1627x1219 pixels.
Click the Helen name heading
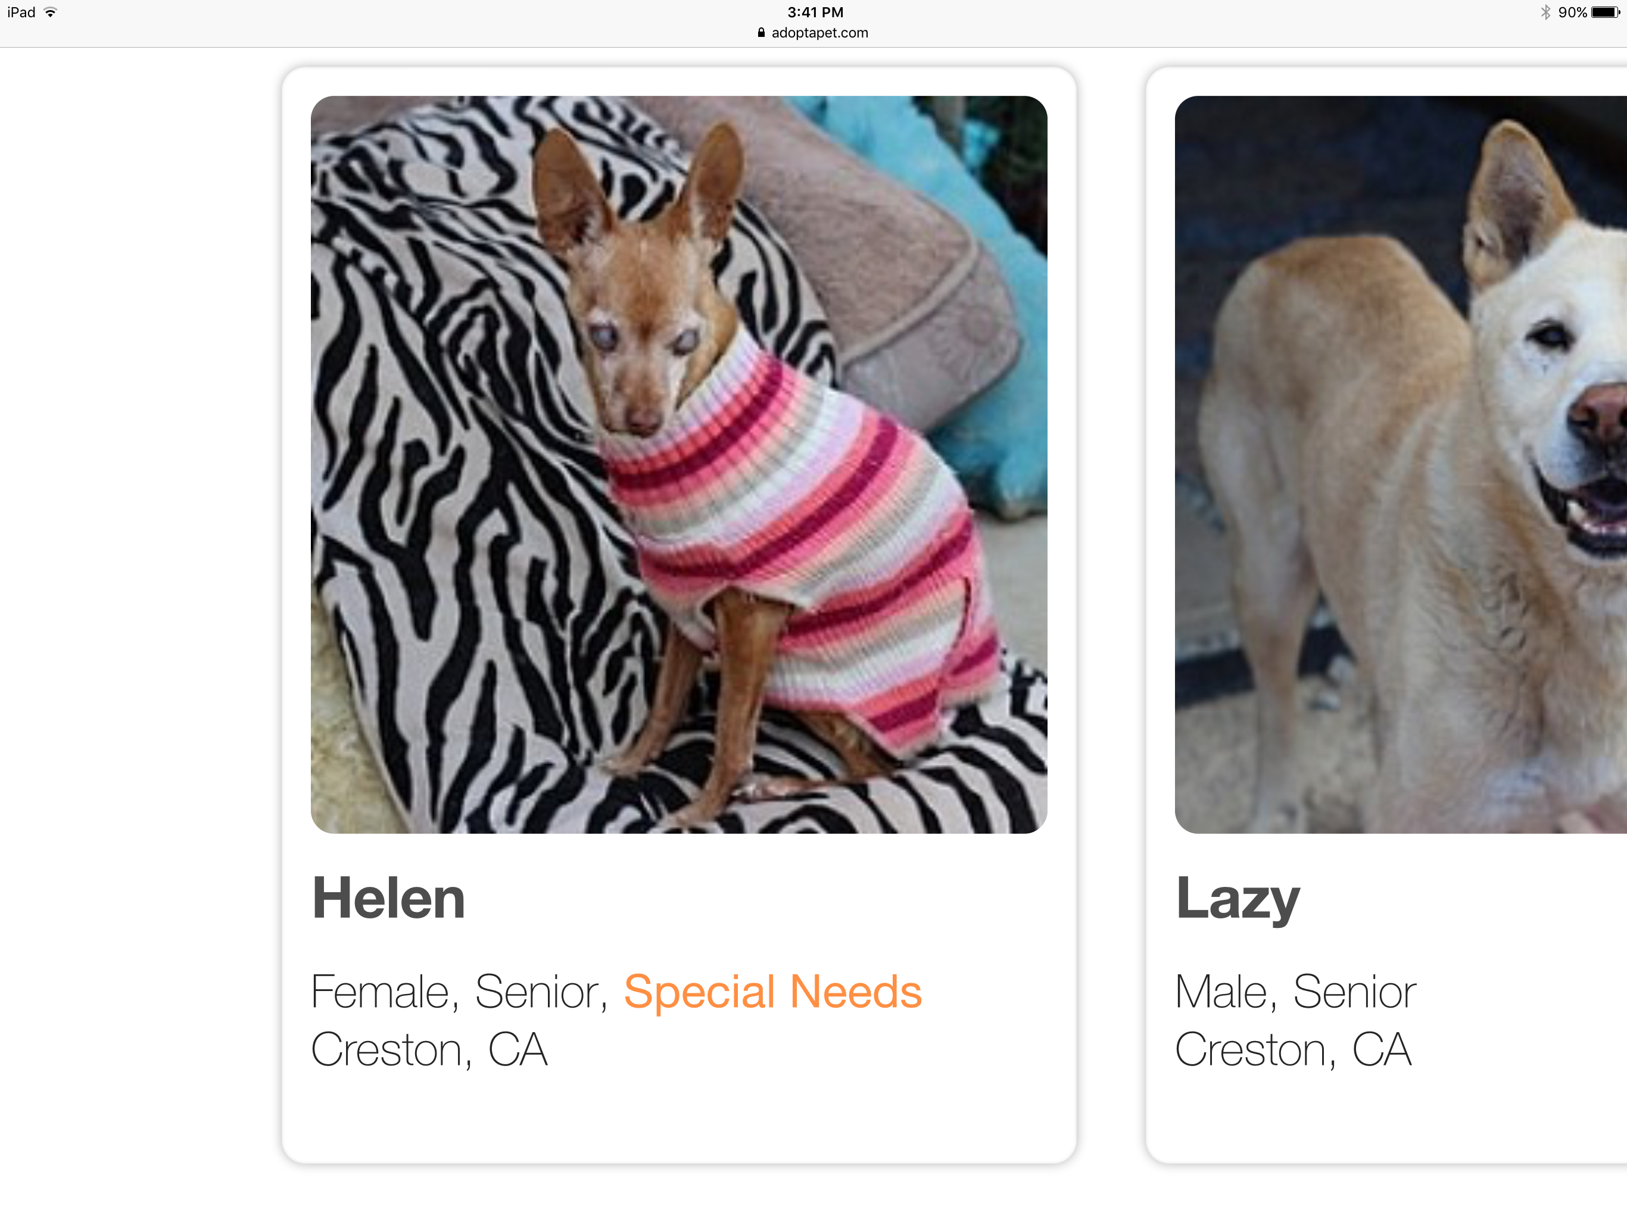388,898
